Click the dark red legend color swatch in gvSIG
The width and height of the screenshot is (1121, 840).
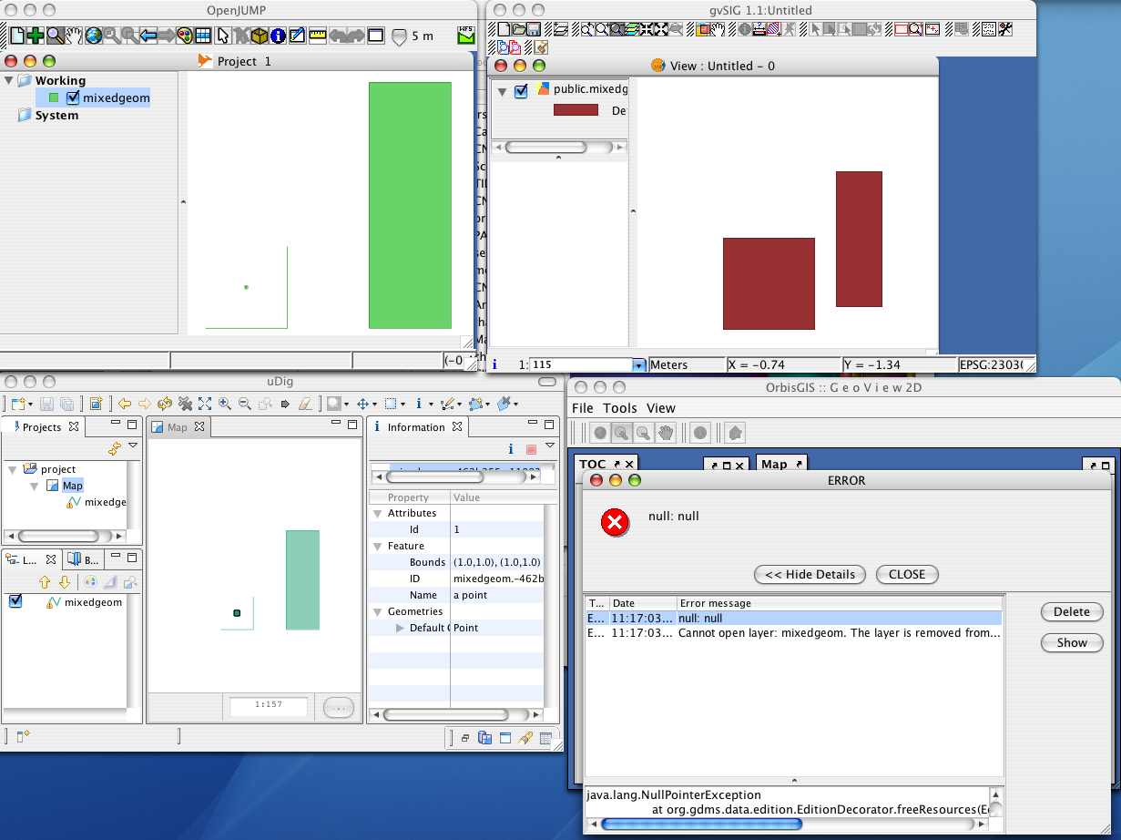tap(576, 110)
